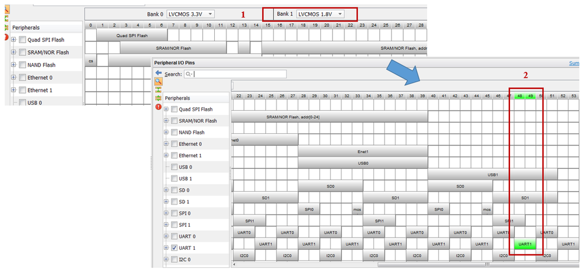Screen dimensions: 583x272
Task: Click Quad SPI Flash pin block in back window
Action: click(132, 36)
